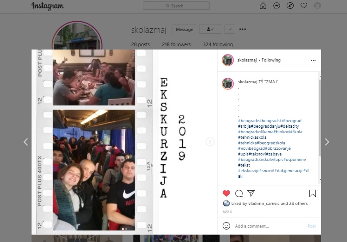This screenshot has width=347, height=242.
Task: Click the caption panel scrollbar
Action: pos(320,118)
